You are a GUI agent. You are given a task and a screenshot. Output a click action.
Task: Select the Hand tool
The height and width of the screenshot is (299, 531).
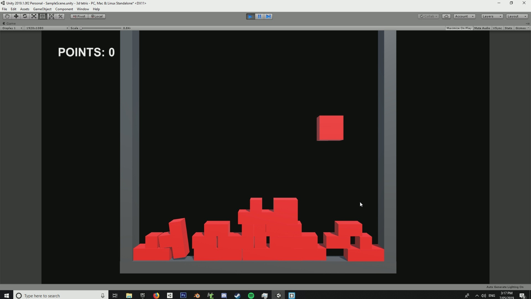click(x=7, y=16)
